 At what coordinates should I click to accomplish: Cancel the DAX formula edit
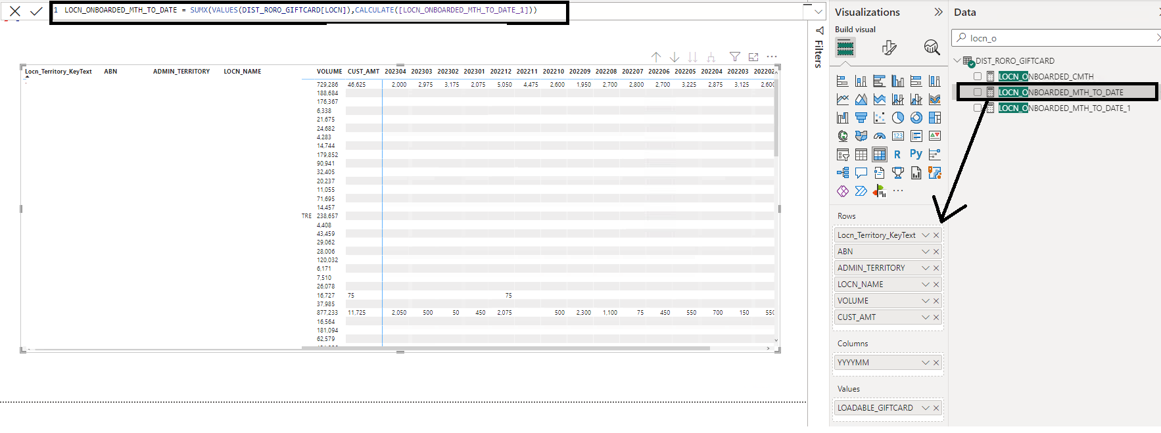(14, 11)
